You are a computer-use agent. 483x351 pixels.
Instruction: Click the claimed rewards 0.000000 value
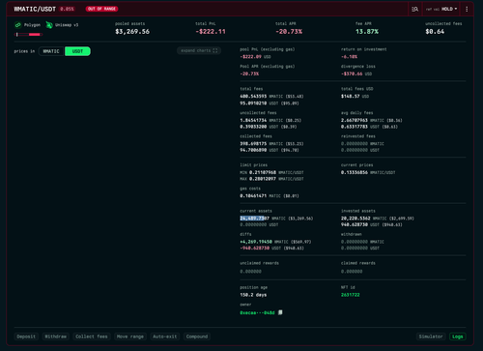coord(352,272)
